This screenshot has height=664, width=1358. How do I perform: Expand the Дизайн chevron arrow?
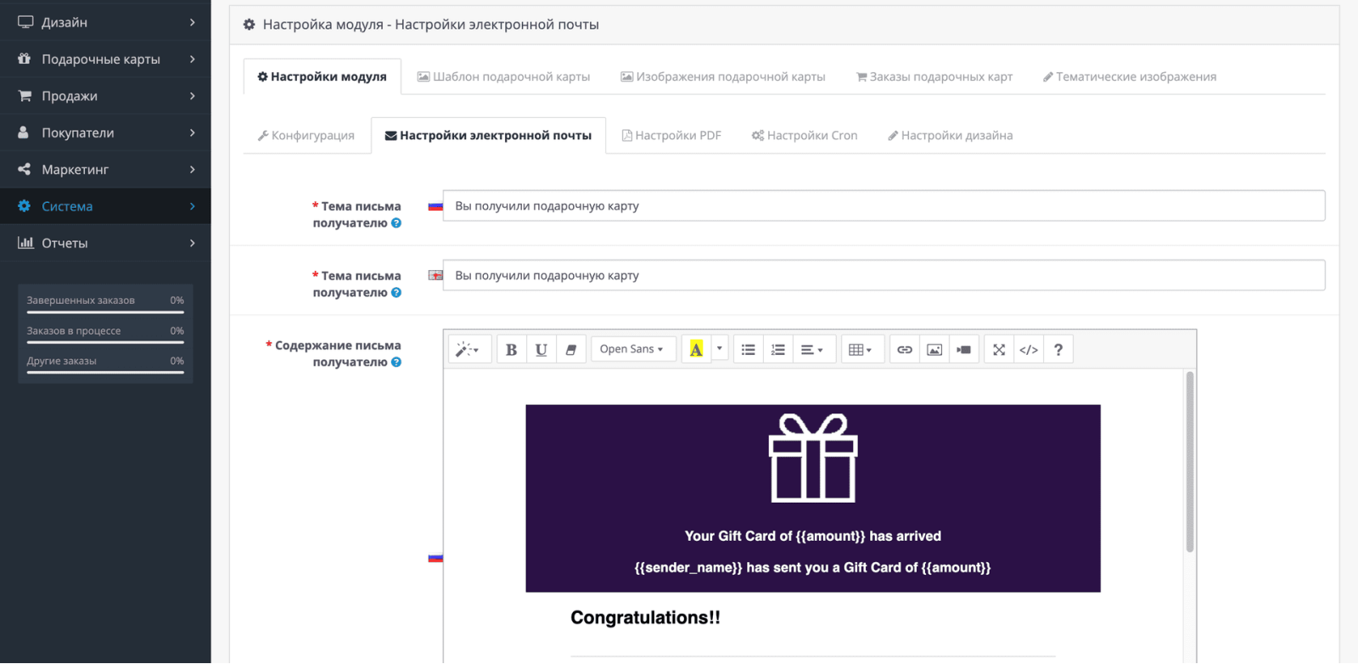(193, 22)
